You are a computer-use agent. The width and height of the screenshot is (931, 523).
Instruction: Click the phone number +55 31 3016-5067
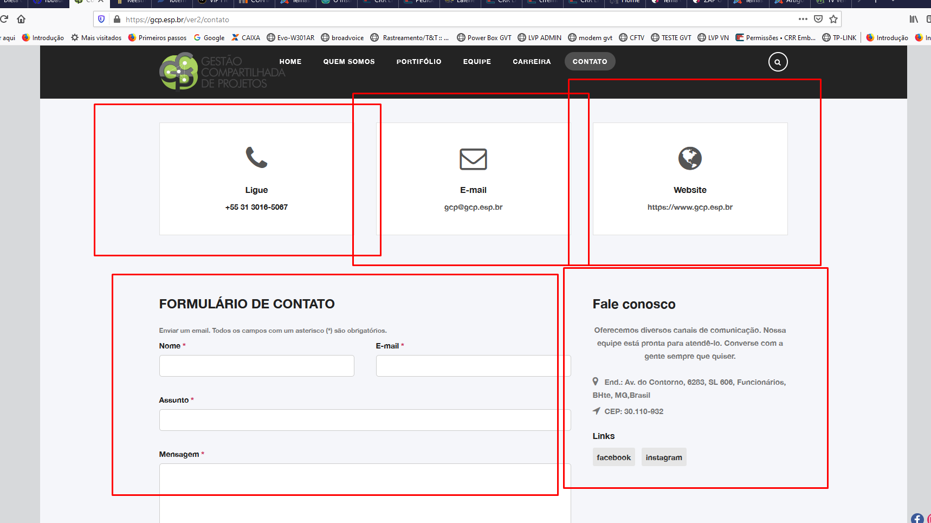(256, 207)
